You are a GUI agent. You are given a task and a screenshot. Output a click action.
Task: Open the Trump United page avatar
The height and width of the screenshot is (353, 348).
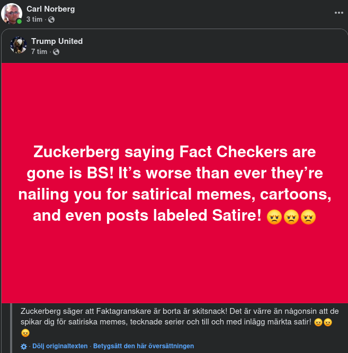(19, 45)
